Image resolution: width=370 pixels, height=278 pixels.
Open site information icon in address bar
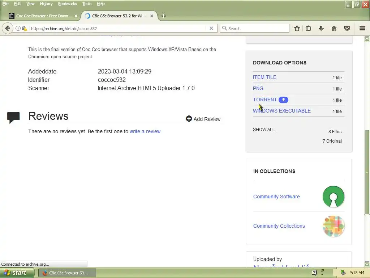pos(18,28)
